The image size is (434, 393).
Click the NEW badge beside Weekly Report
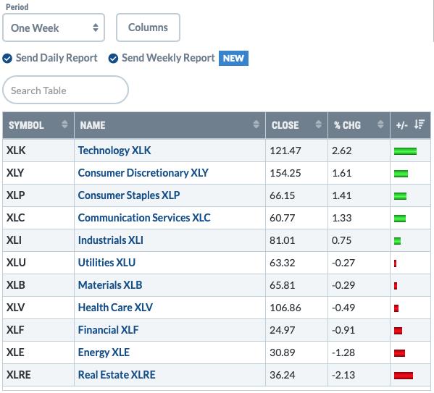(x=233, y=59)
